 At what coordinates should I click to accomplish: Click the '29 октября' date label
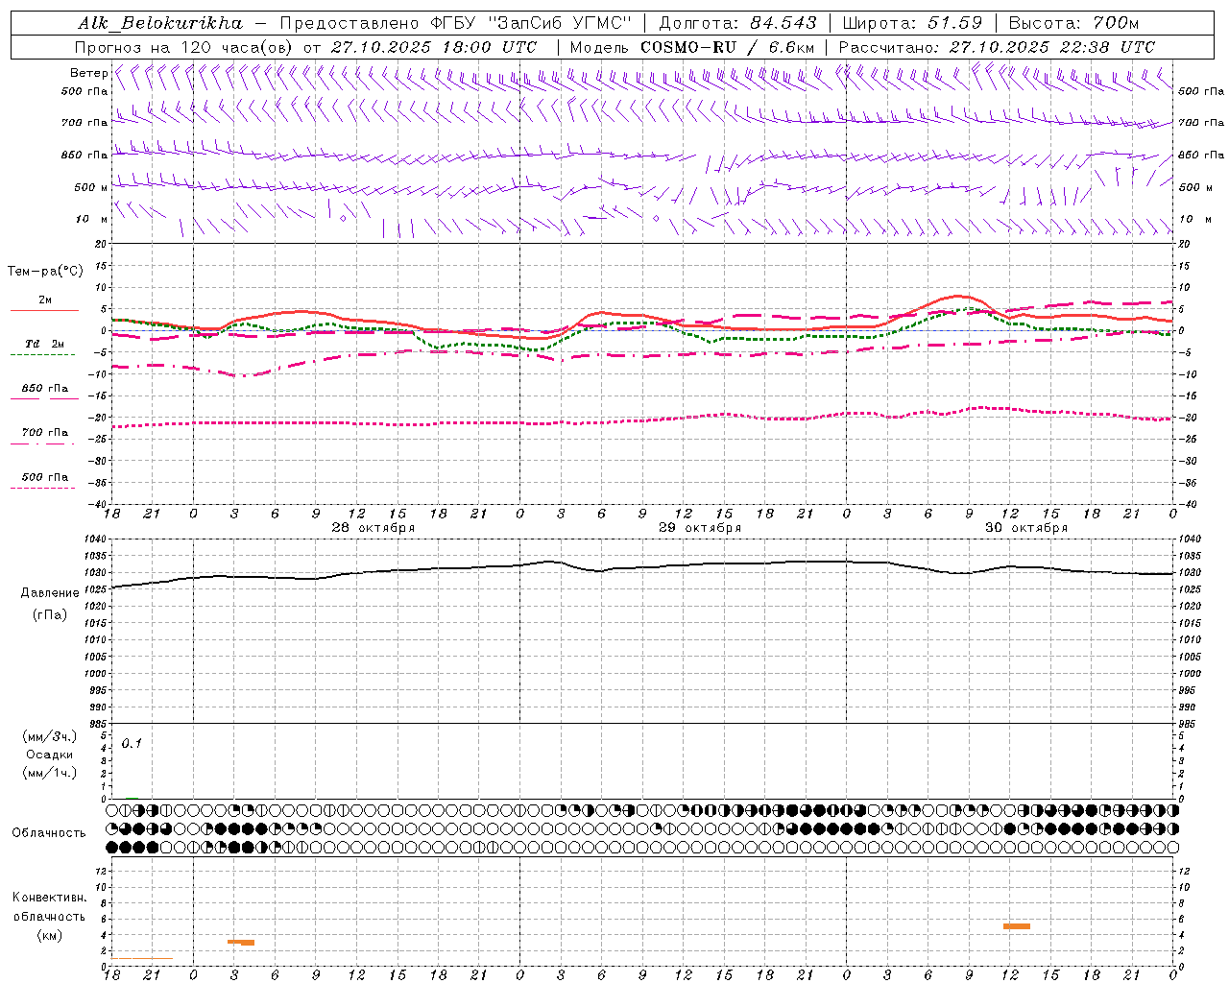[x=700, y=528]
